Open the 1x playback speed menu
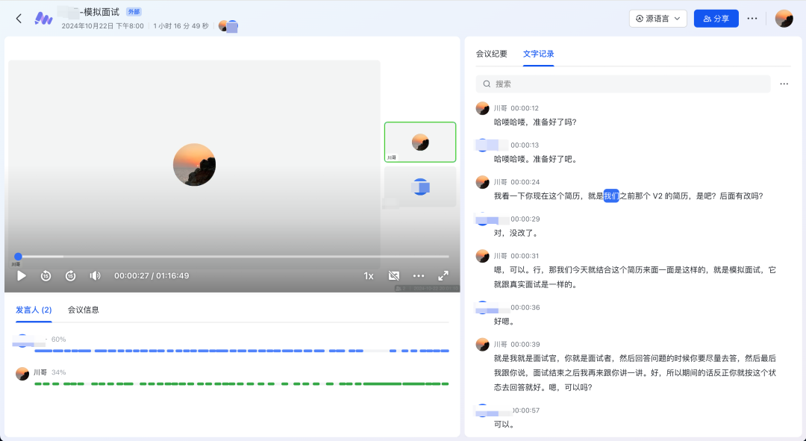The width and height of the screenshot is (806, 441). pos(369,276)
